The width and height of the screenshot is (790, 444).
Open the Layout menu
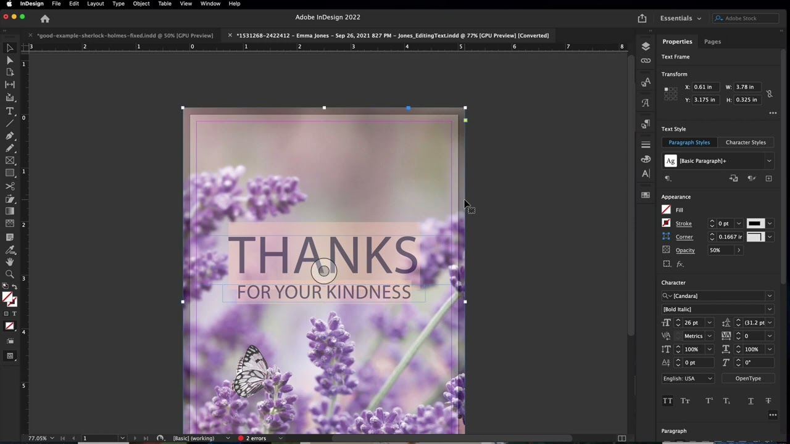(96, 4)
